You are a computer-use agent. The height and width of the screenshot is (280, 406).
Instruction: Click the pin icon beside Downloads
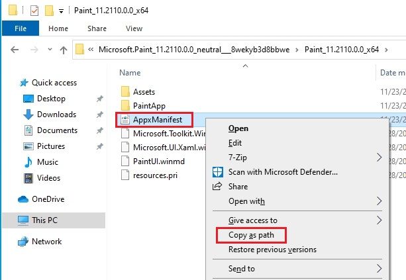[x=100, y=115]
